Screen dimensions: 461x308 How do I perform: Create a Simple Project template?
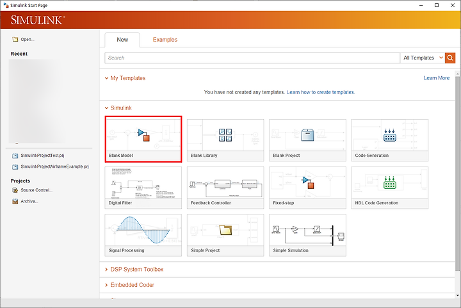point(225,235)
